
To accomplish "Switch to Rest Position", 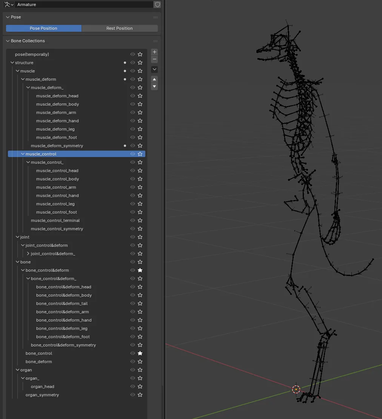I will [x=119, y=28].
